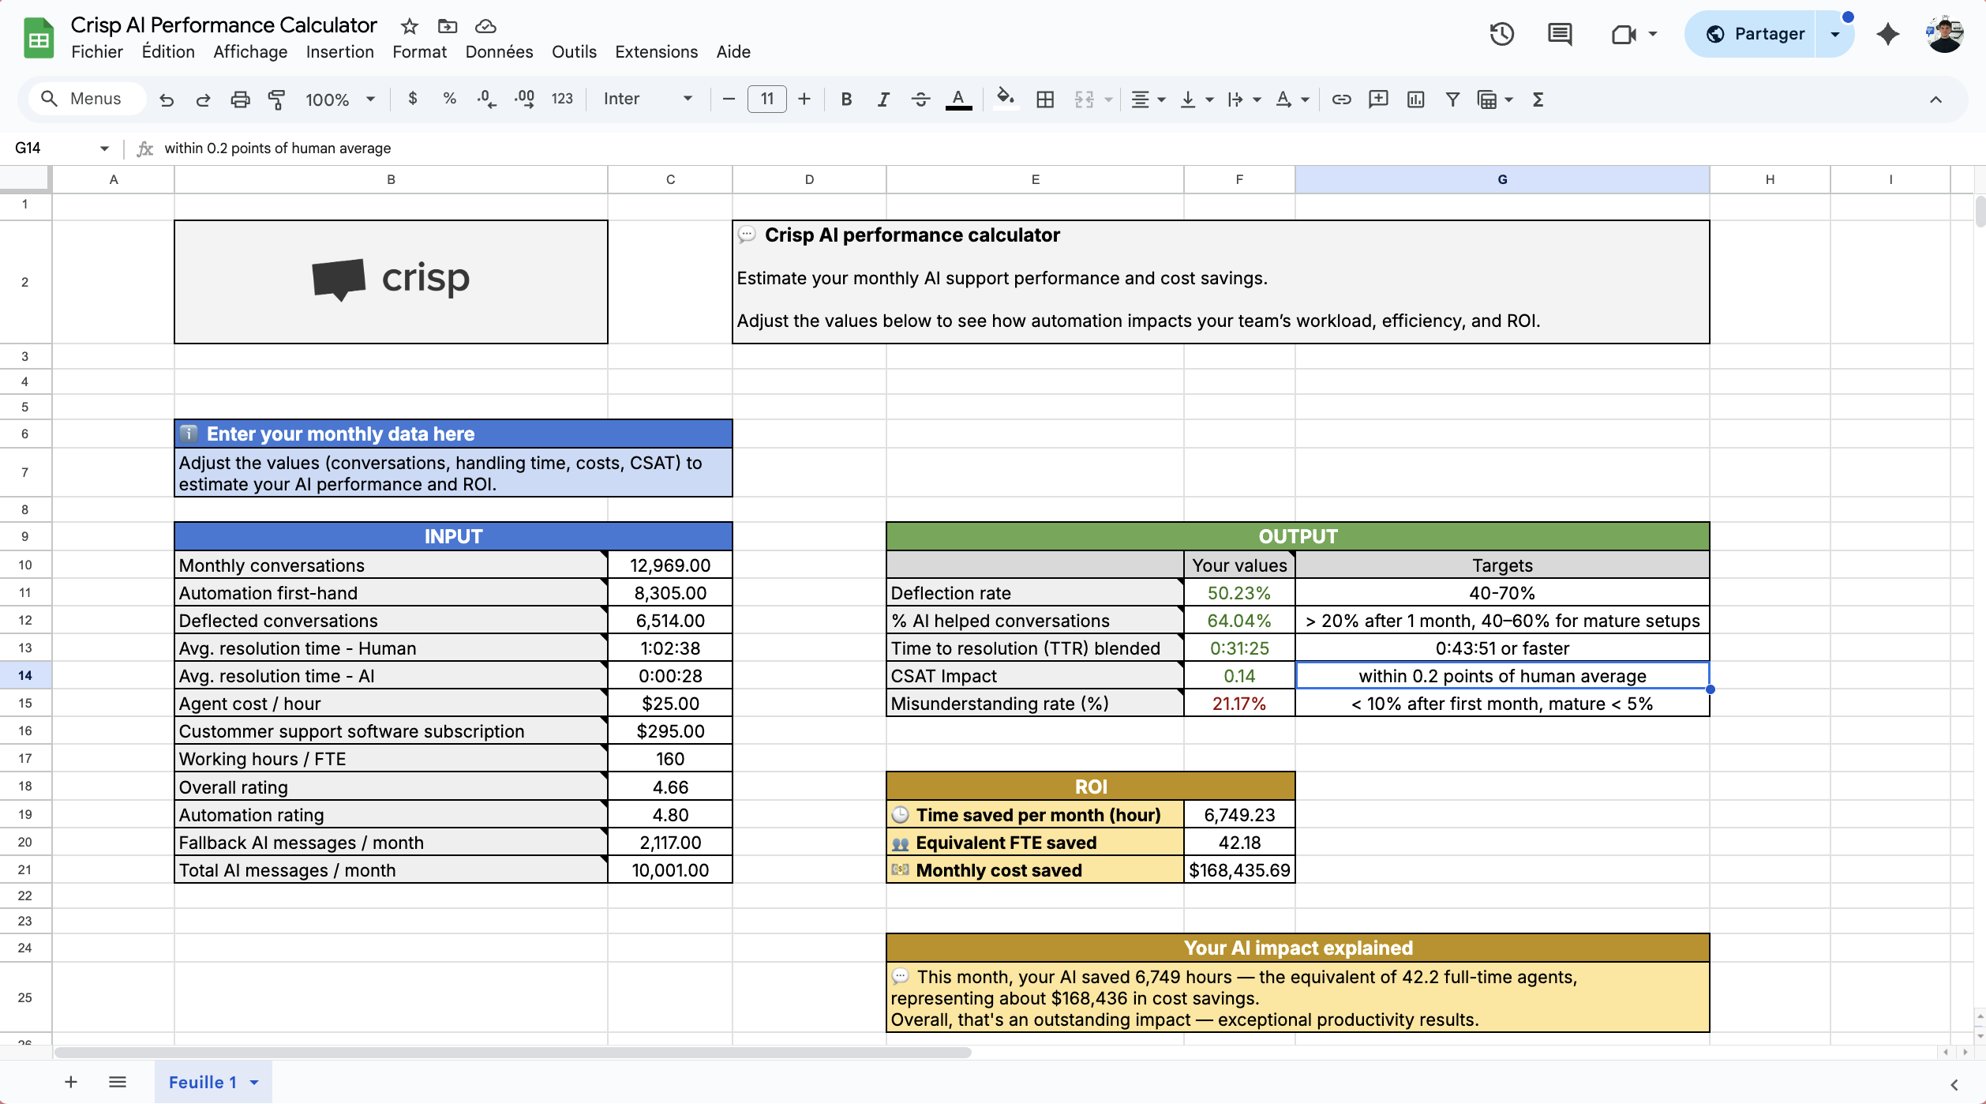Open the comments history icon
Image resolution: width=1986 pixels, height=1104 pixels.
pyautogui.click(x=1559, y=34)
